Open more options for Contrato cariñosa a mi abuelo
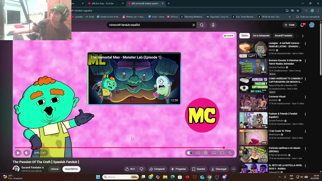Screen dimensions: 322x181 coord(305,149)
